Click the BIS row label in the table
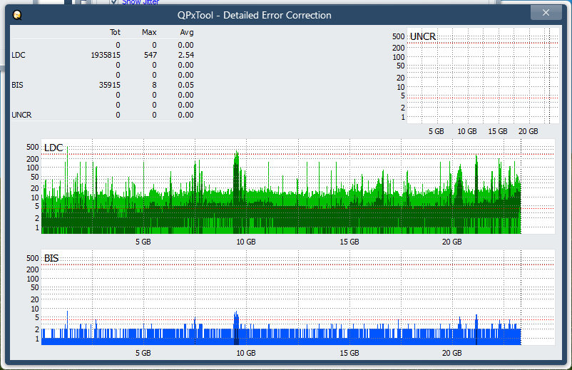The width and height of the screenshot is (572, 370). (x=18, y=85)
